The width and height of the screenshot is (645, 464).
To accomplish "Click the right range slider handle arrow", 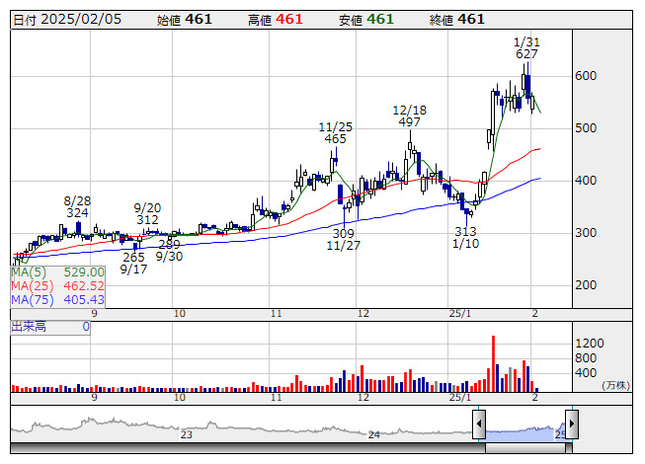I will [x=572, y=424].
